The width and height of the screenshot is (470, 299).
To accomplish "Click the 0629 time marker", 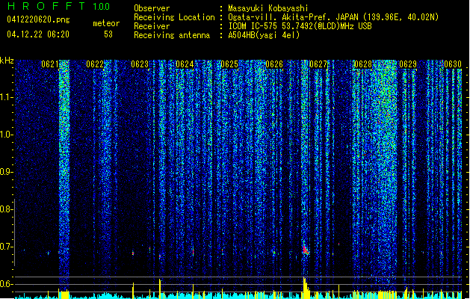I will click(x=408, y=64).
